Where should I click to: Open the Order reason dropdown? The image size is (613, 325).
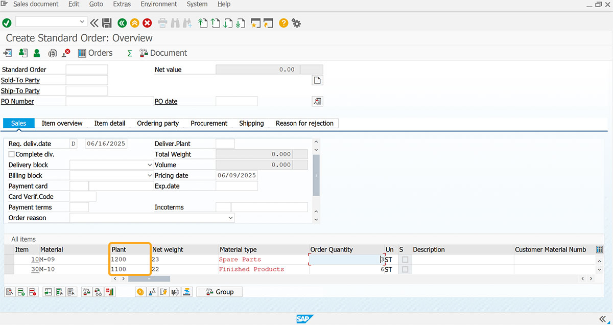tap(231, 218)
